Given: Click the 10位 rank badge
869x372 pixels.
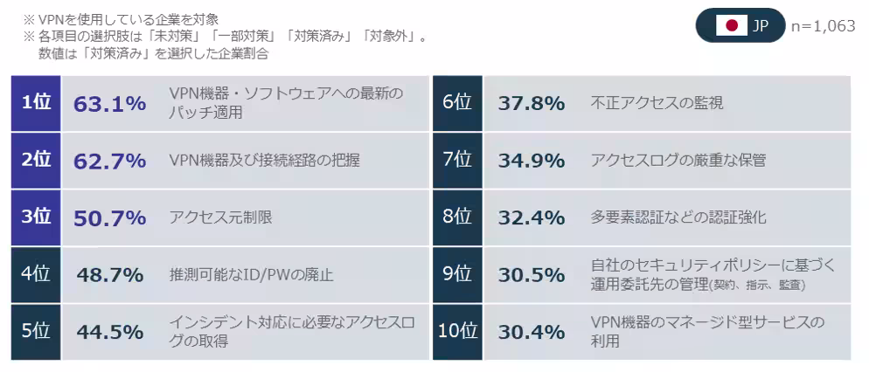Looking at the screenshot, I should 456,332.
